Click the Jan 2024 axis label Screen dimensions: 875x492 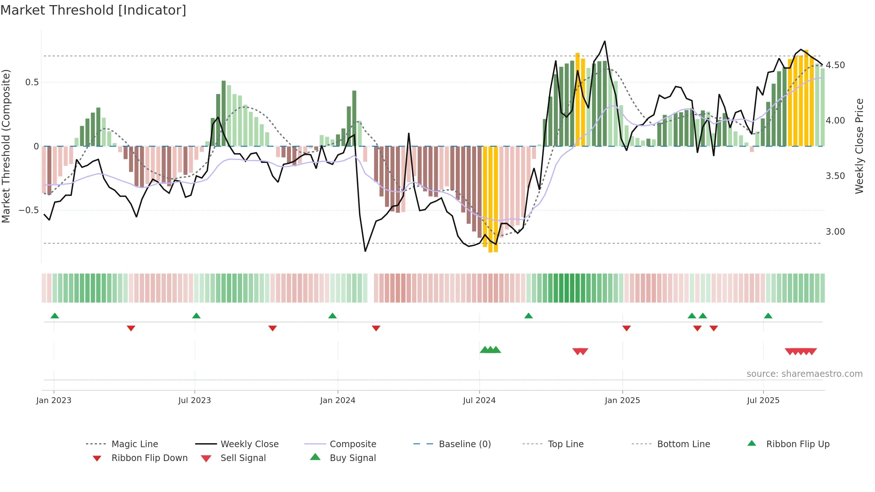pyautogui.click(x=338, y=400)
